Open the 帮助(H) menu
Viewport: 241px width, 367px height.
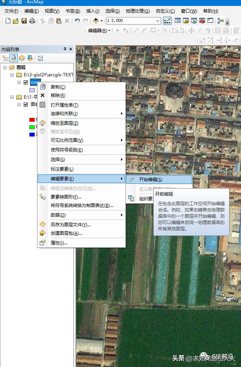211,11
